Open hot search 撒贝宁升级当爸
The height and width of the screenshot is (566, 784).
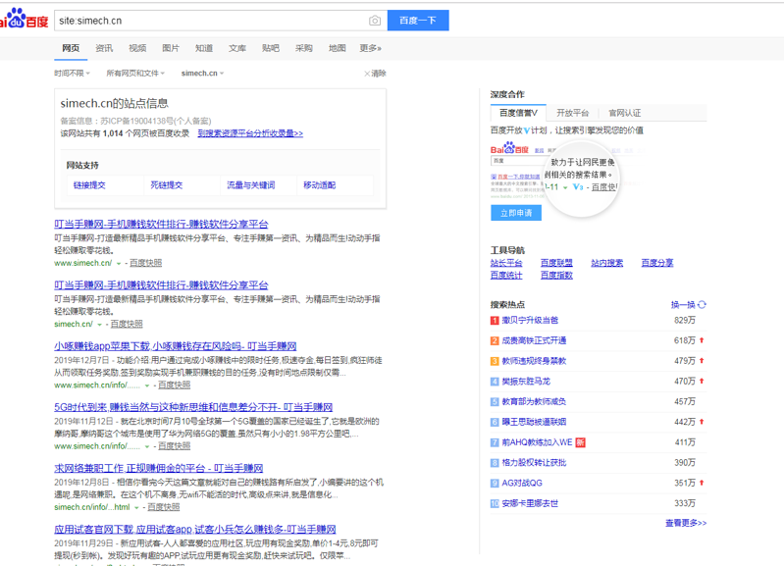click(530, 320)
